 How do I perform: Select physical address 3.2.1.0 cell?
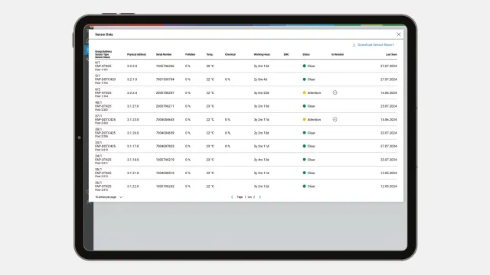[x=132, y=79]
